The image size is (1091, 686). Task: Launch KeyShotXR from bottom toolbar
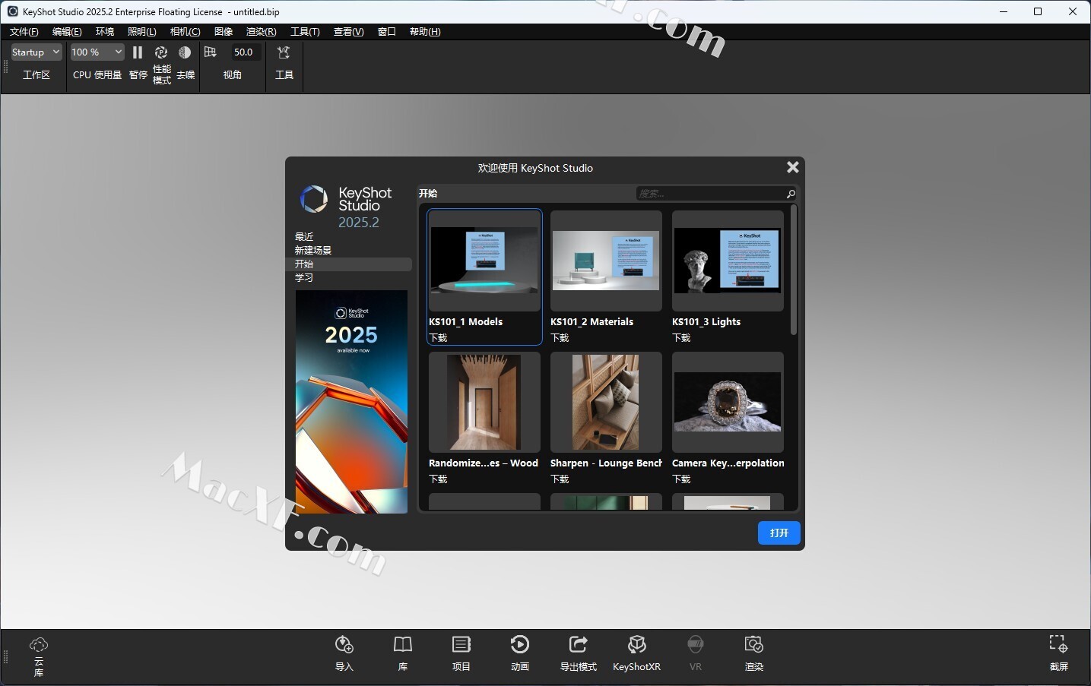coord(637,644)
